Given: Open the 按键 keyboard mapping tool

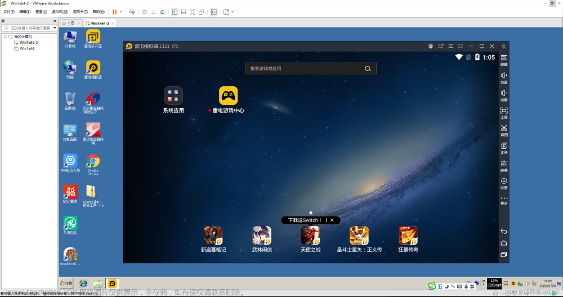Looking at the screenshot, I should [x=504, y=60].
